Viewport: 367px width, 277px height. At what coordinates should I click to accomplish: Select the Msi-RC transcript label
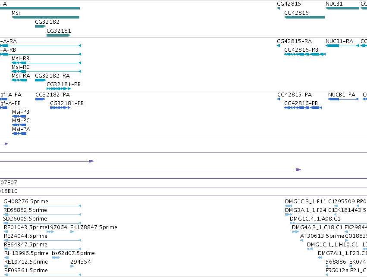click(x=21, y=67)
